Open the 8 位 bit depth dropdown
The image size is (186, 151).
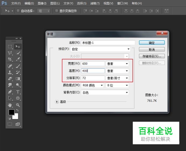117,85
